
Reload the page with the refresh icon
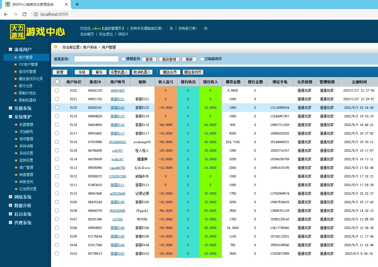point(24,14)
